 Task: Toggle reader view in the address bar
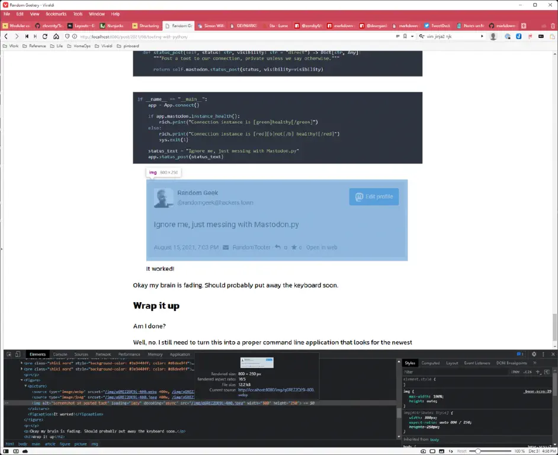[398, 36]
